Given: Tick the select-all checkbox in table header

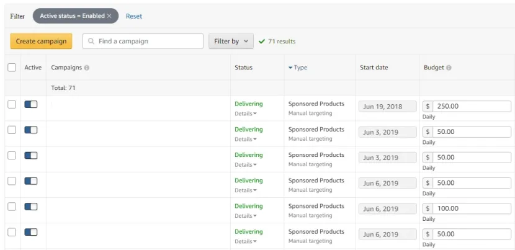Looking at the screenshot, I should [12, 68].
